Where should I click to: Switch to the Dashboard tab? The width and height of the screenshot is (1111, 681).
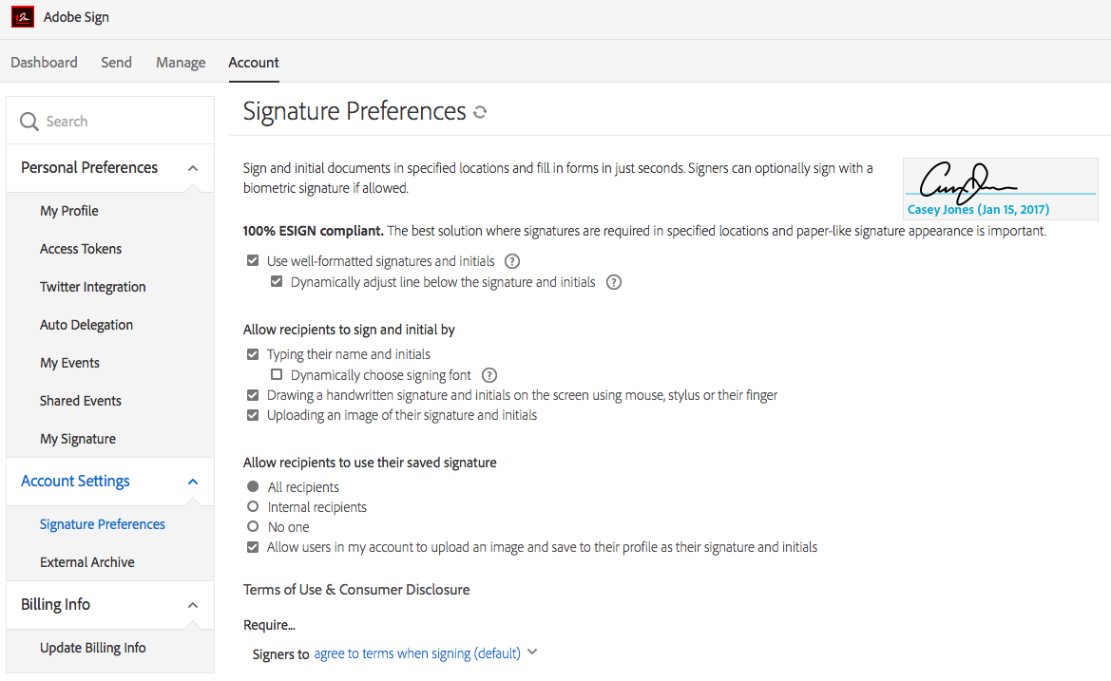[44, 63]
